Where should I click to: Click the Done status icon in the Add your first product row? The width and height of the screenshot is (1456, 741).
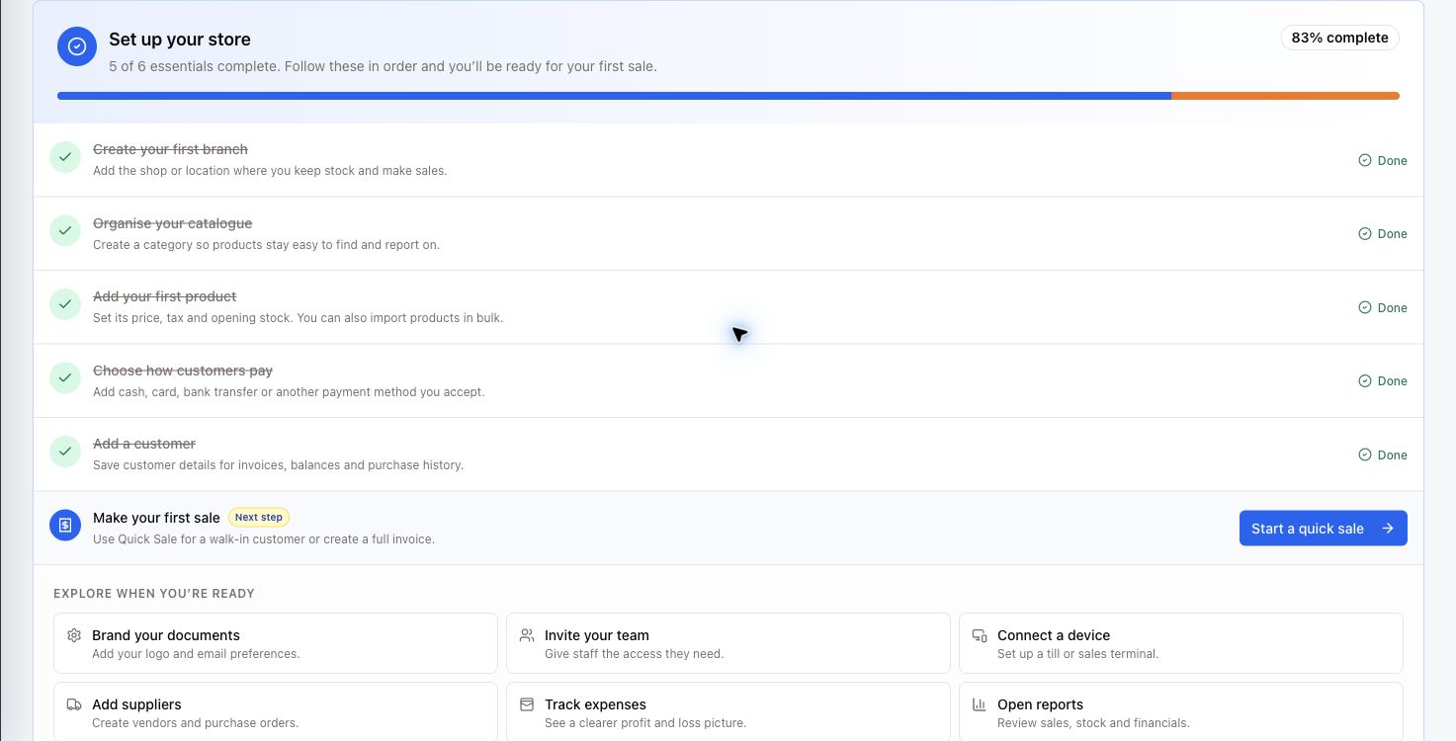[x=1365, y=307]
